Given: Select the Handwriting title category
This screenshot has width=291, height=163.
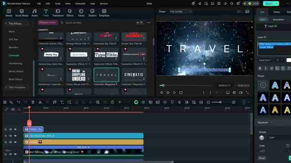Looking at the screenshot, I should (x=15, y=64).
